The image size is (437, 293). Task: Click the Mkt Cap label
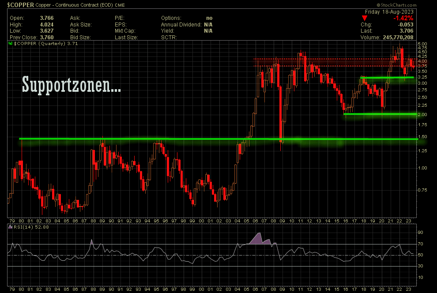coord(125,31)
